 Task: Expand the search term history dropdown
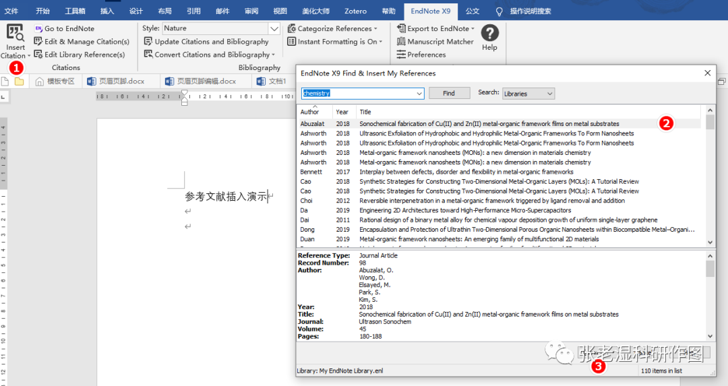(419, 93)
